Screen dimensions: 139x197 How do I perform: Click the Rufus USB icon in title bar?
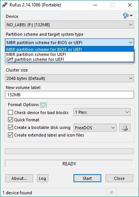tap(5, 5)
